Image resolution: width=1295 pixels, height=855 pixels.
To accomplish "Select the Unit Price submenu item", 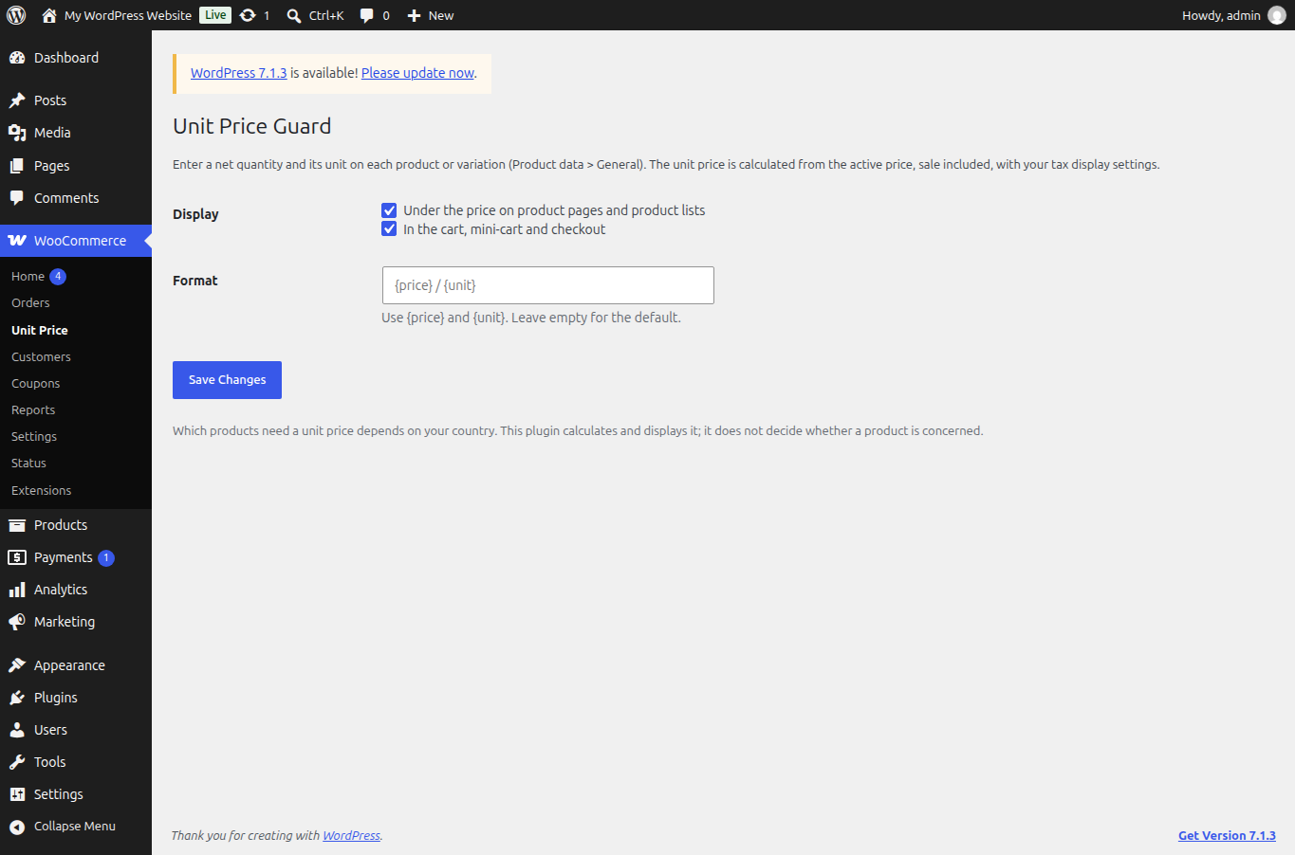I will (x=40, y=331).
